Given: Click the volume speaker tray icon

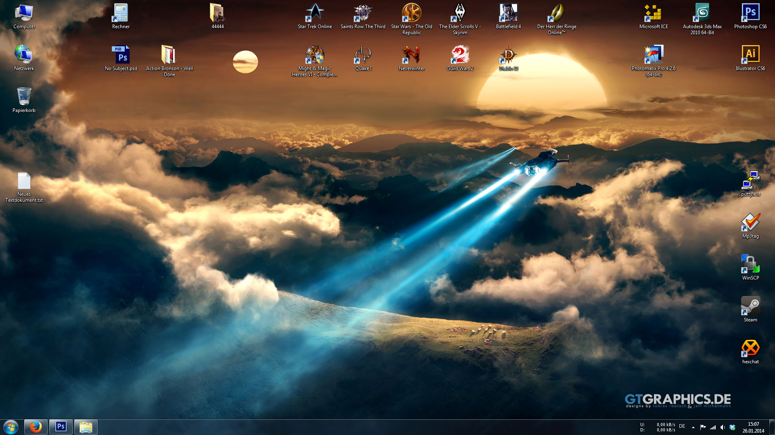Looking at the screenshot, I should pyautogui.click(x=723, y=427).
